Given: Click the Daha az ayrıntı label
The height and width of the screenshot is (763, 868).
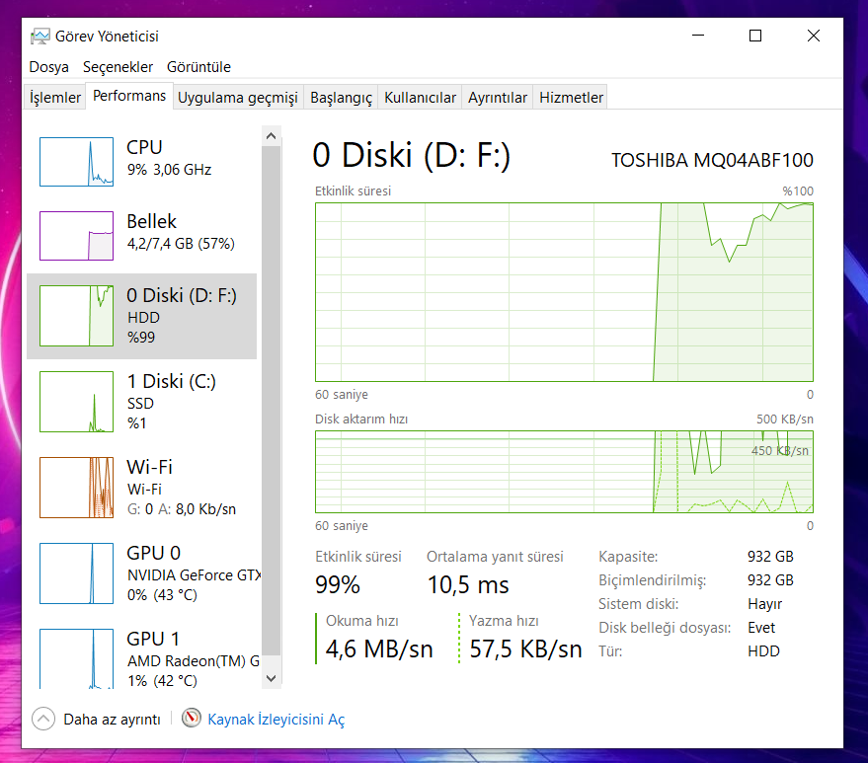Looking at the screenshot, I should [112, 720].
